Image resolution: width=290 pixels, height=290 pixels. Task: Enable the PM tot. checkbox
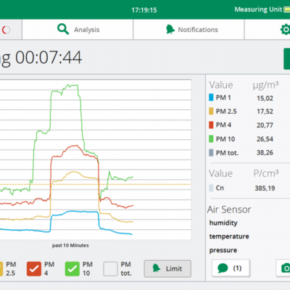click(110, 269)
